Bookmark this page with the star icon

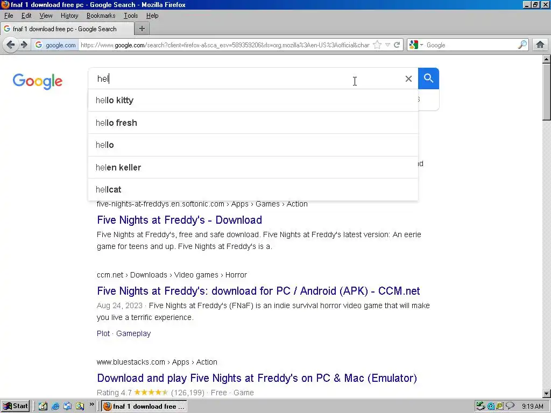pyautogui.click(x=377, y=45)
